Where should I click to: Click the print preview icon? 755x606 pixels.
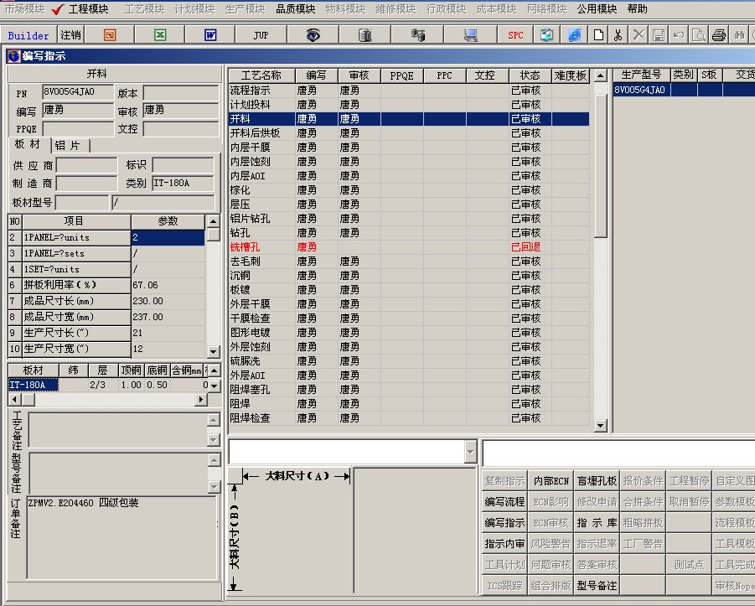click(x=699, y=35)
